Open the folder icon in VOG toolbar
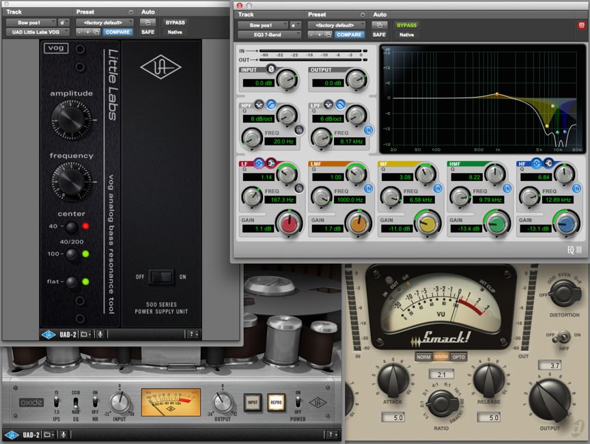Image resolution: width=590 pixels, height=444 pixels. [85, 334]
